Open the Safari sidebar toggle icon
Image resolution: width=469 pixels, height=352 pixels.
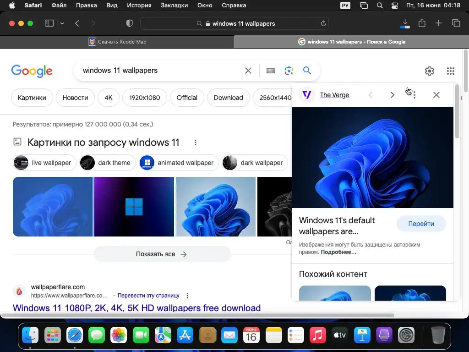pyautogui.click(x=49, y=23)
